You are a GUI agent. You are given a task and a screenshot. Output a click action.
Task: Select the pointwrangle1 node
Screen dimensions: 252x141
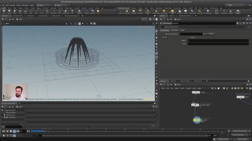pyautogui.click(x=195, y=105)
